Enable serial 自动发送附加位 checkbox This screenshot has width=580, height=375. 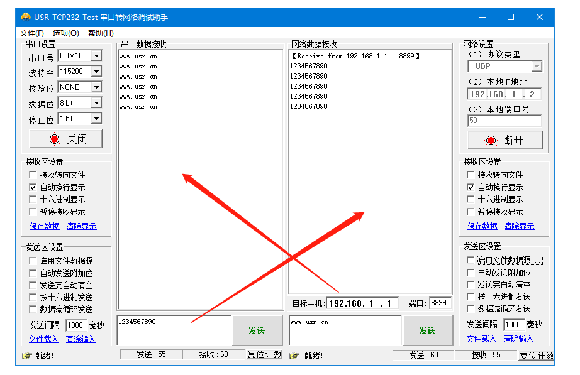pos(33,273)
